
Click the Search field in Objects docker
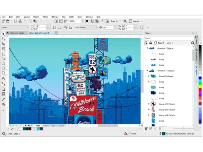pyautogui.click(x=169, y=38)
